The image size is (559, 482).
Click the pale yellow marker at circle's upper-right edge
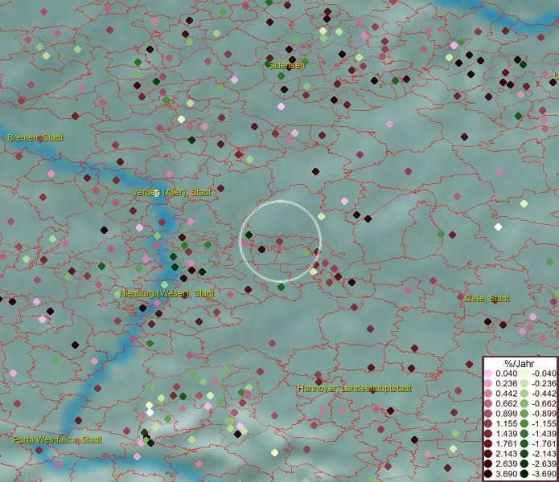(x=321, y=216)
